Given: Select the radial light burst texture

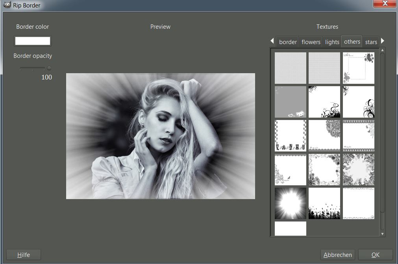Looking at the screenshot, I should [291, 203].
